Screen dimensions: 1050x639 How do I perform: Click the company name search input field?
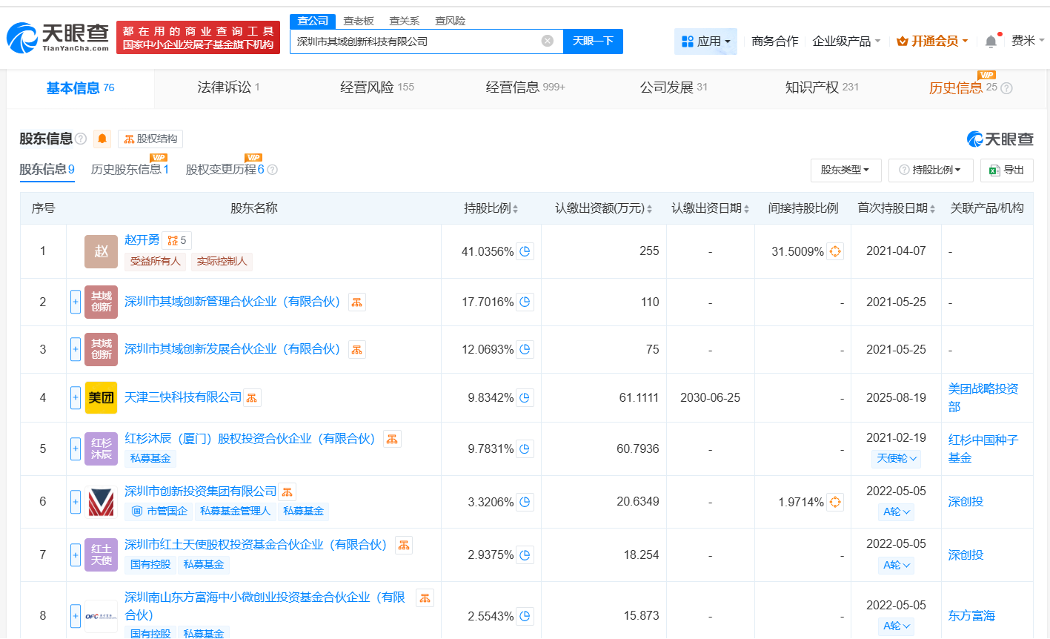pos(415,42)
